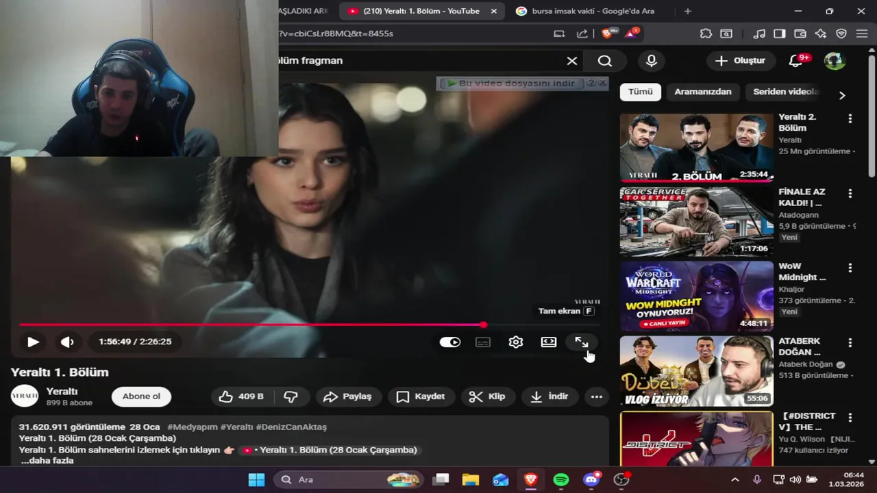Open FİNALE AZ KALDI video thumbnail
Screen dimensions: 877x493
pos(696,222)
